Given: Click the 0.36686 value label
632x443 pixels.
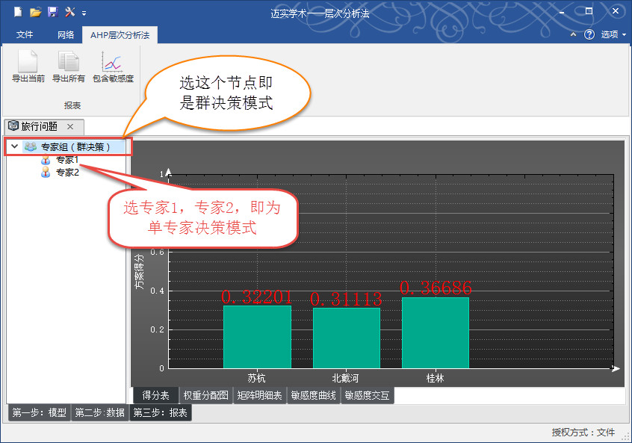Looking at the screenshot, I should [x=436, y=288].
